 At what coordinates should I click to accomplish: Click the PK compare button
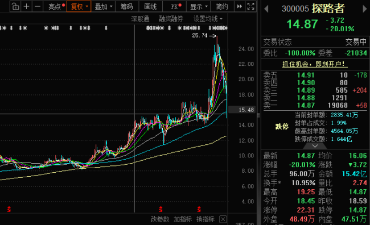point(175,6)
